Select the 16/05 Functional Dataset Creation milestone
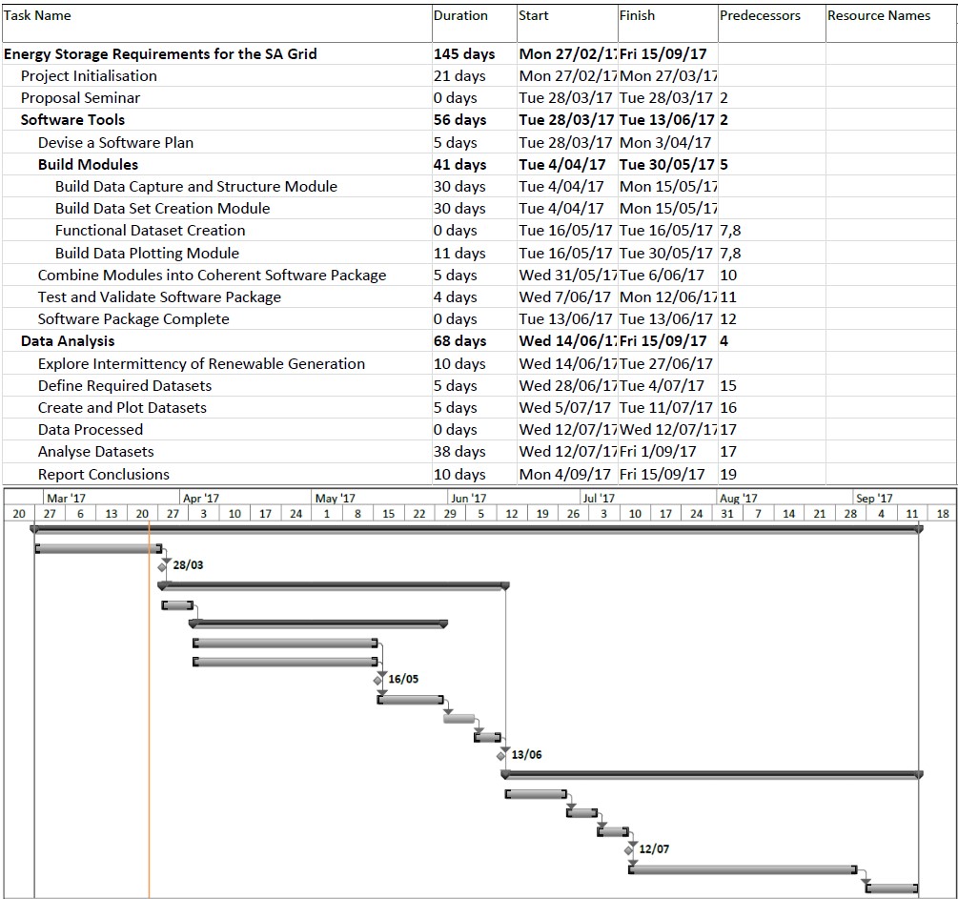The image size is (958, 899). point(377,681)
